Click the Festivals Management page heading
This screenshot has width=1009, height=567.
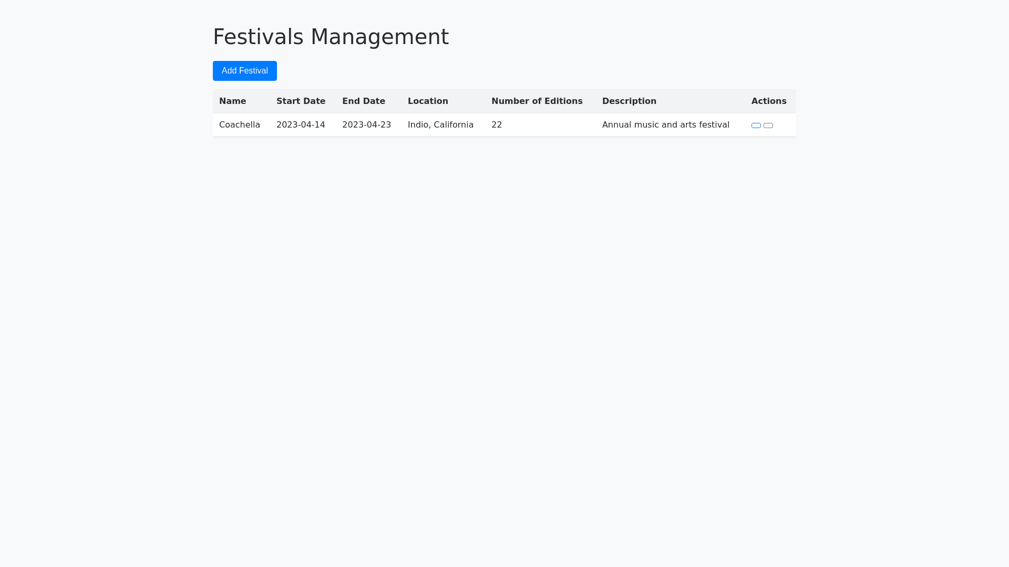(x=331, y=37)
